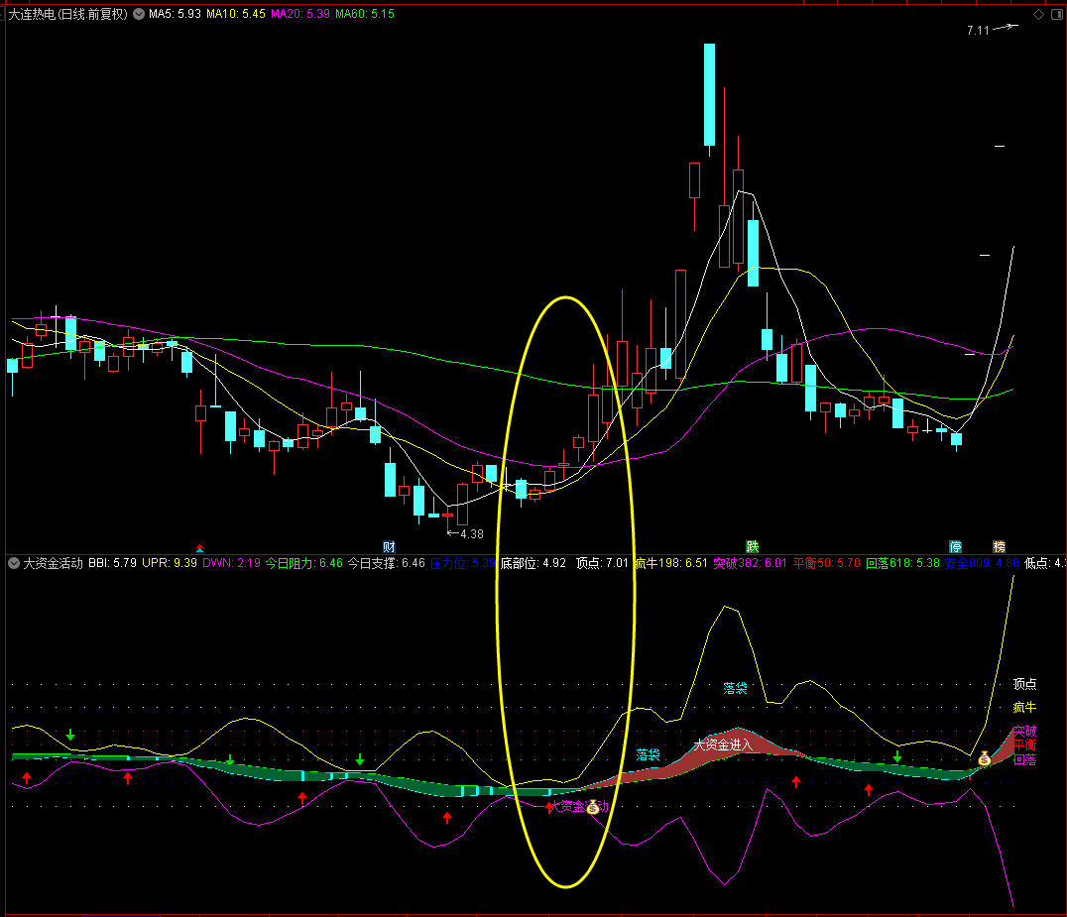
Task: Click the 大资金进入 annotation text
Action: (723, 745)
